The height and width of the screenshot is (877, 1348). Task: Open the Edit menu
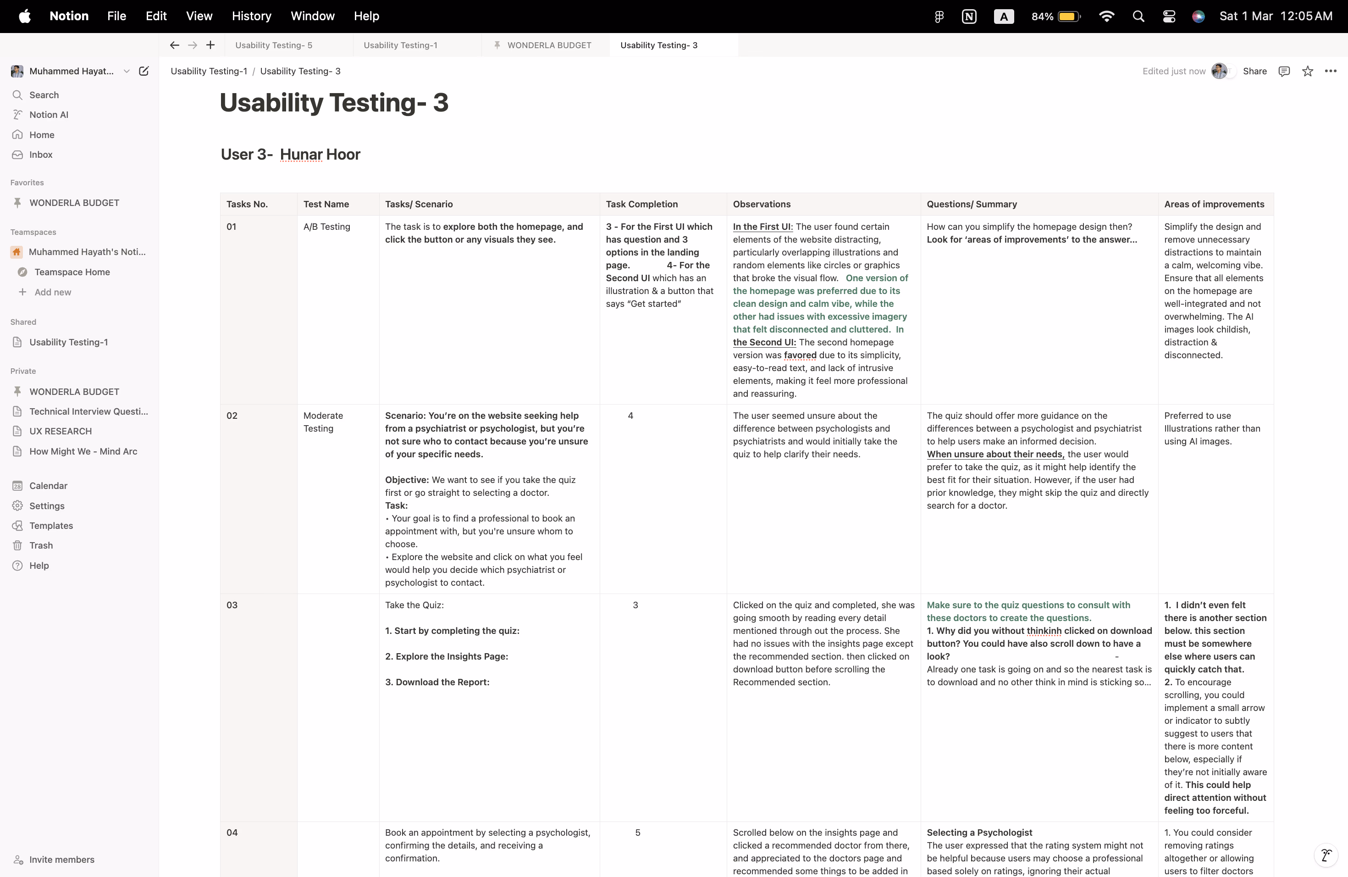[x=156, y=17]
